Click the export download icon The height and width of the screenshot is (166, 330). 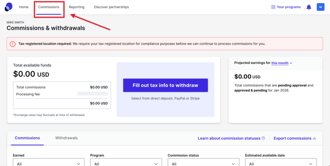click(x=315, y=138)
